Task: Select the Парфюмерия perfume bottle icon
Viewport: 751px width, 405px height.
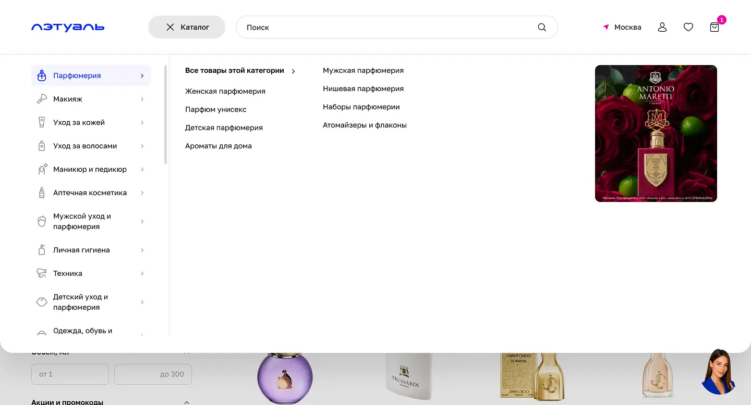Action: tap(41, 75)
